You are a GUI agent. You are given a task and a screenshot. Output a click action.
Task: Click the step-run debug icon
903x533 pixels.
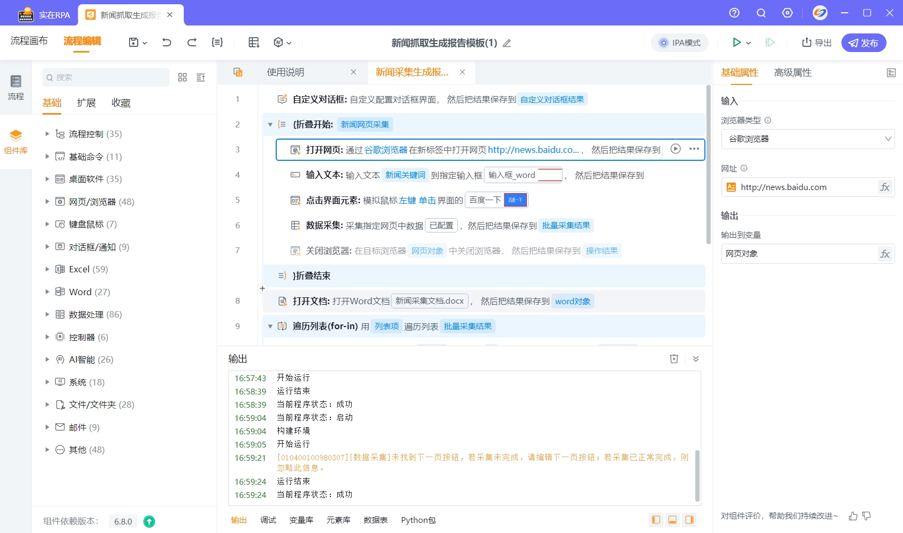[770, 42]
